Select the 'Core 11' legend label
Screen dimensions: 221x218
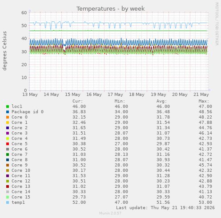click(x=21, y=176)
